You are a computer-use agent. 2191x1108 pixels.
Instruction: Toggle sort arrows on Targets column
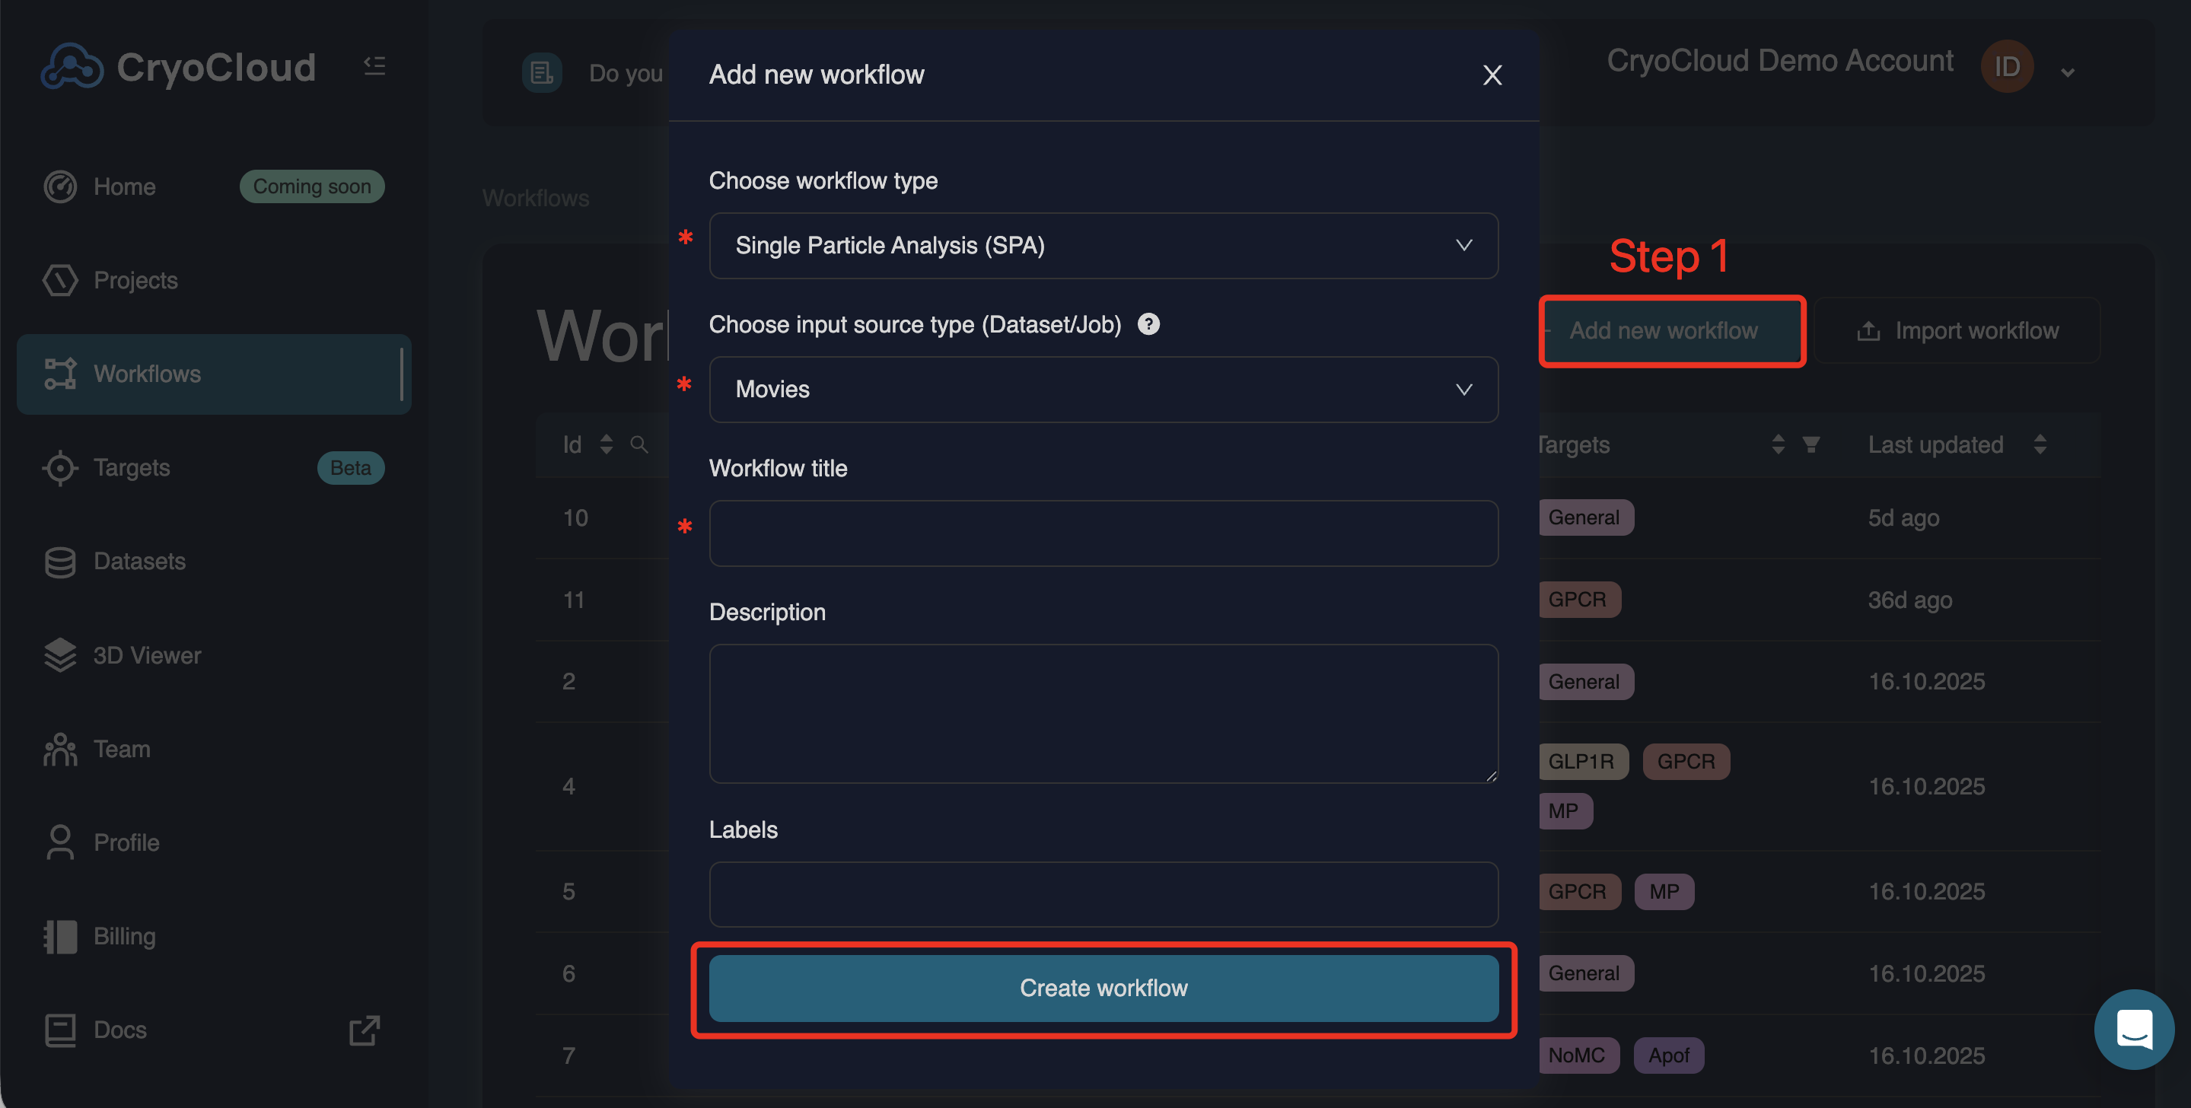(x=1778, y=444)
